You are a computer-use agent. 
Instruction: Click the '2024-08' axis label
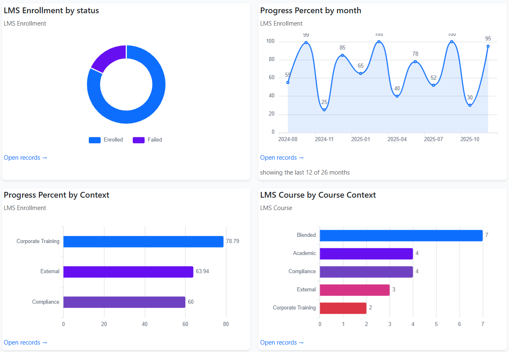pyautogui.click(x=288, y=139)
